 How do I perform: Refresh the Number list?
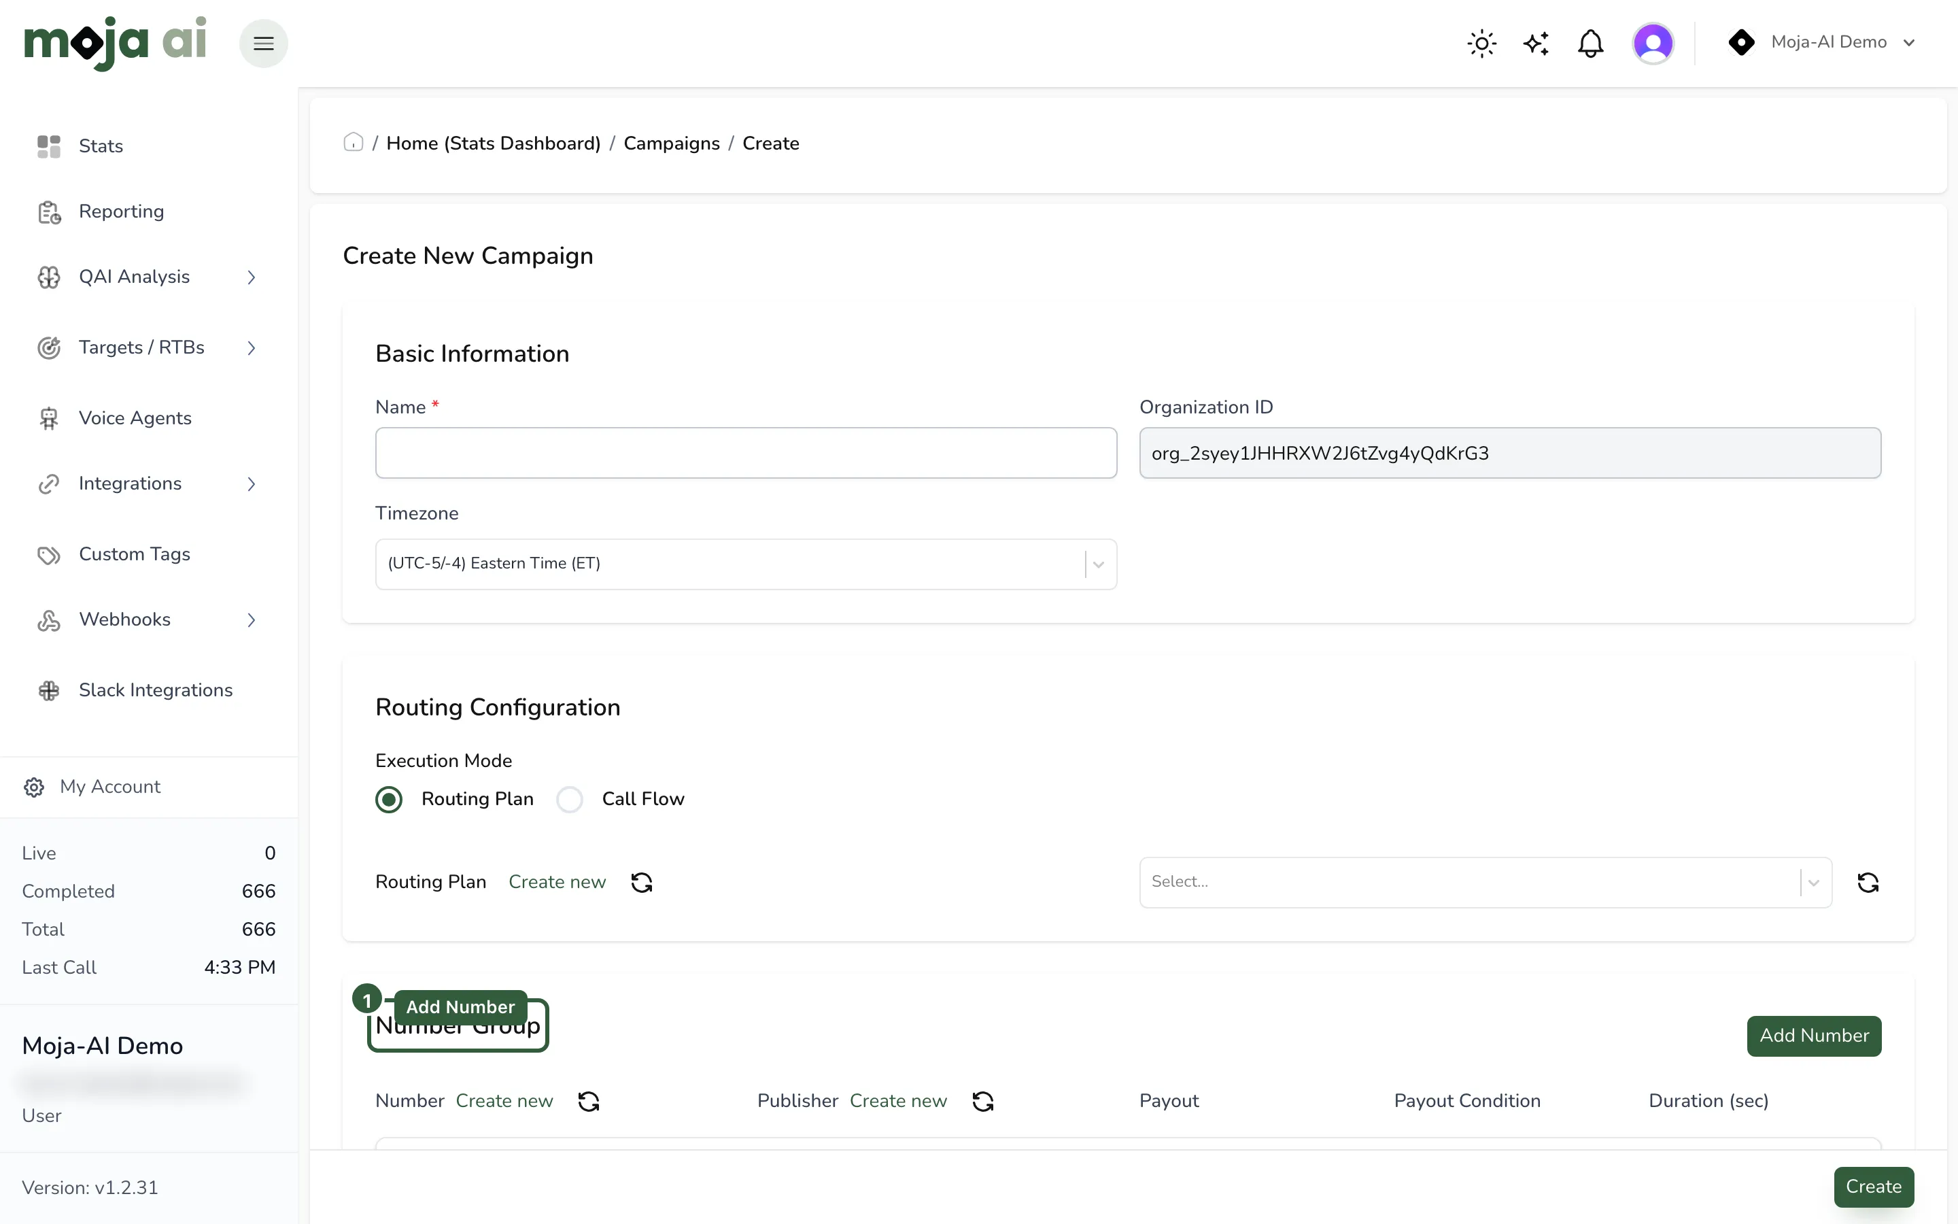(x=588, y=1102)
